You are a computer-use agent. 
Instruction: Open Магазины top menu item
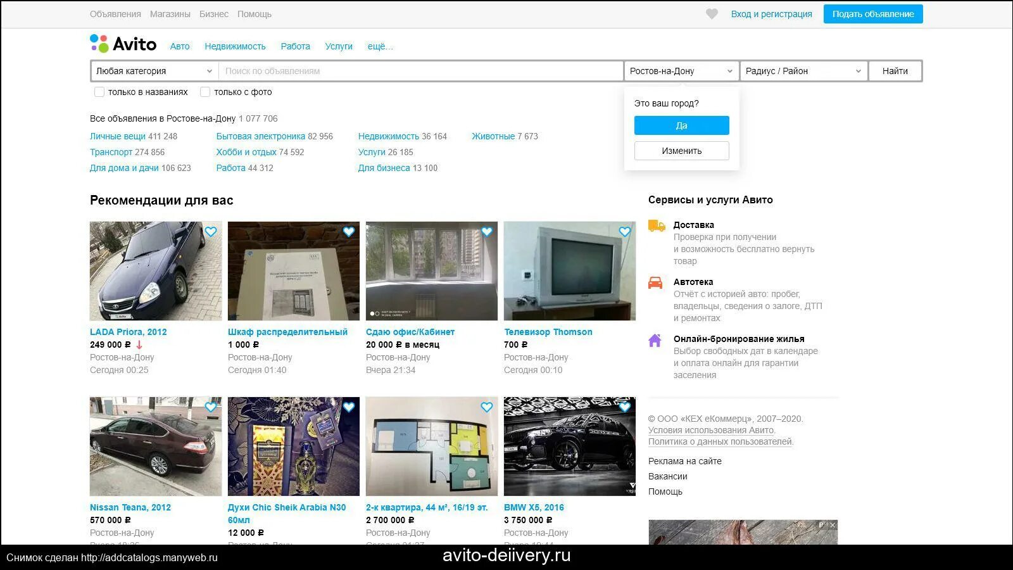pyautogui.click(x=170, y=14)
